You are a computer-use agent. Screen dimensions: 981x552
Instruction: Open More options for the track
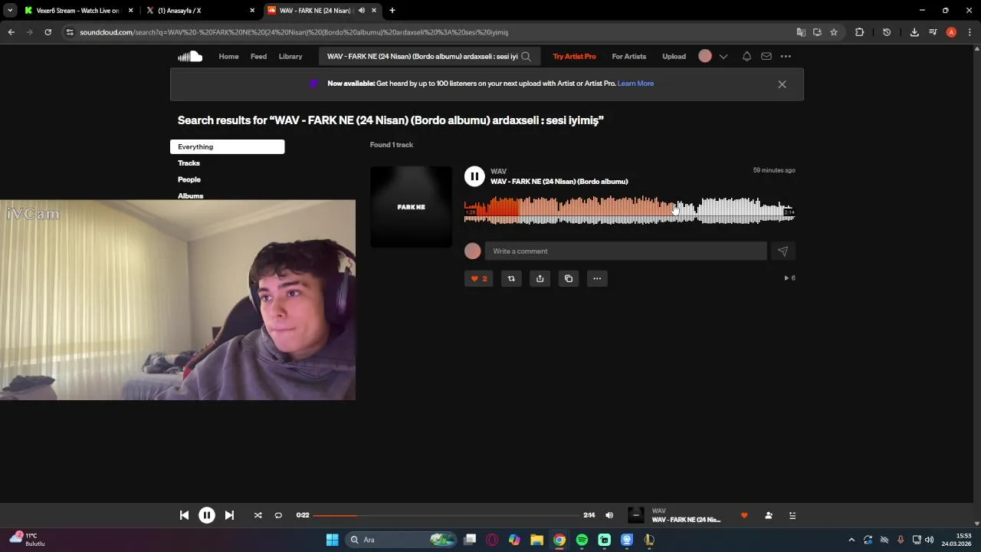[597, 278]
